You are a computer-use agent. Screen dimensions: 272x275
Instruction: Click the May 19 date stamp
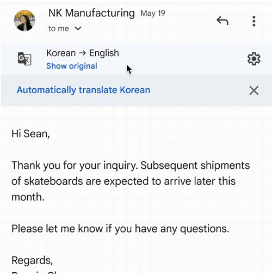point(153,14)
